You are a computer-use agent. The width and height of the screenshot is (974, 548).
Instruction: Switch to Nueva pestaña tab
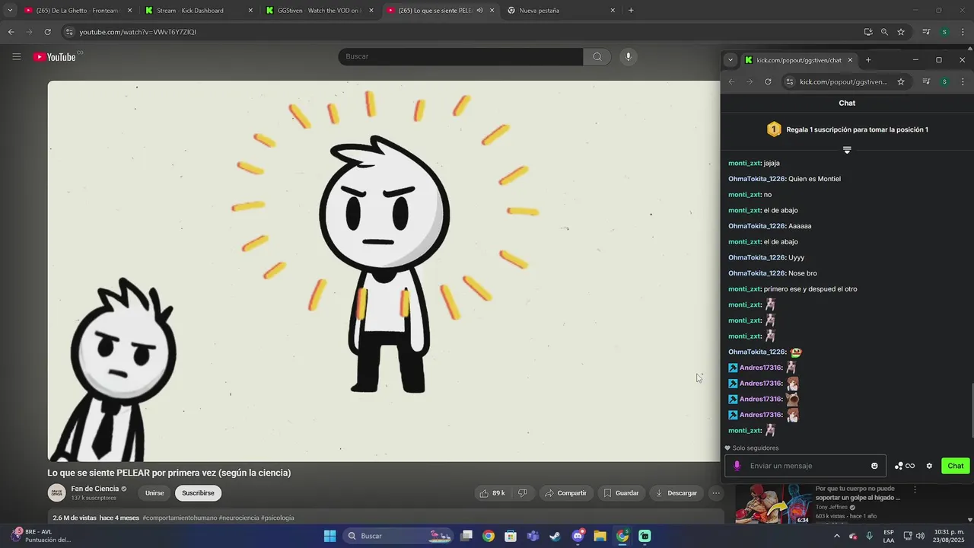[562, 11]
